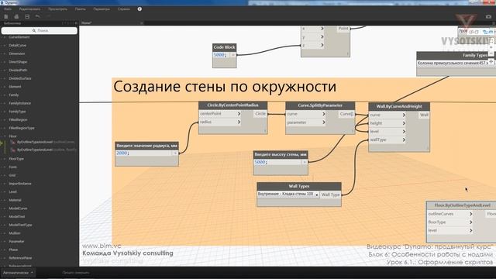The image size is (496, 279).
Task: Click the zoom-to-fit canvas icon
Action: tap(491, 41)
